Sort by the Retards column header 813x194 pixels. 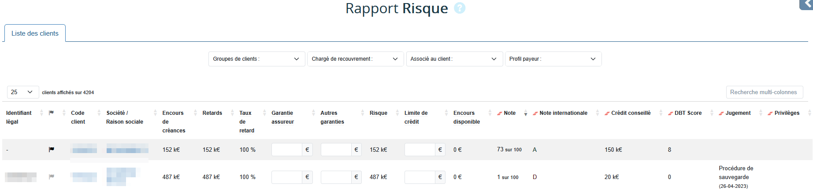(x=212, y=113)
